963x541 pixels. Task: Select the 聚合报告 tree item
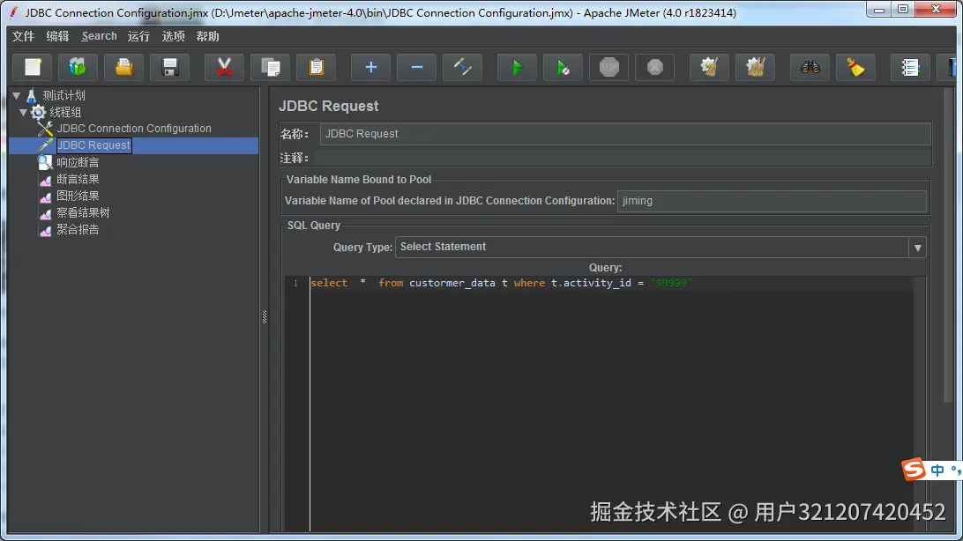(78, 229)
